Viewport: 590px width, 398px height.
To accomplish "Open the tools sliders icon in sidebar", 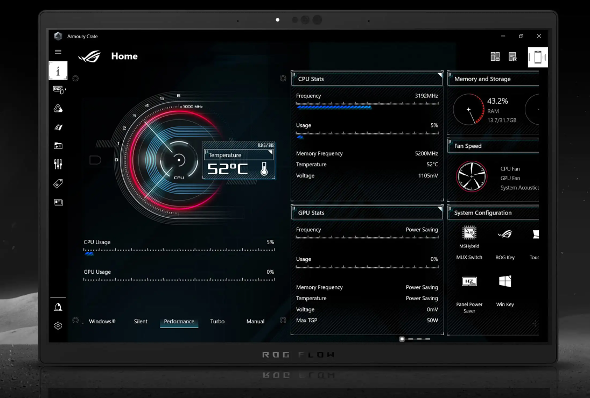I will tap(58, 164).
